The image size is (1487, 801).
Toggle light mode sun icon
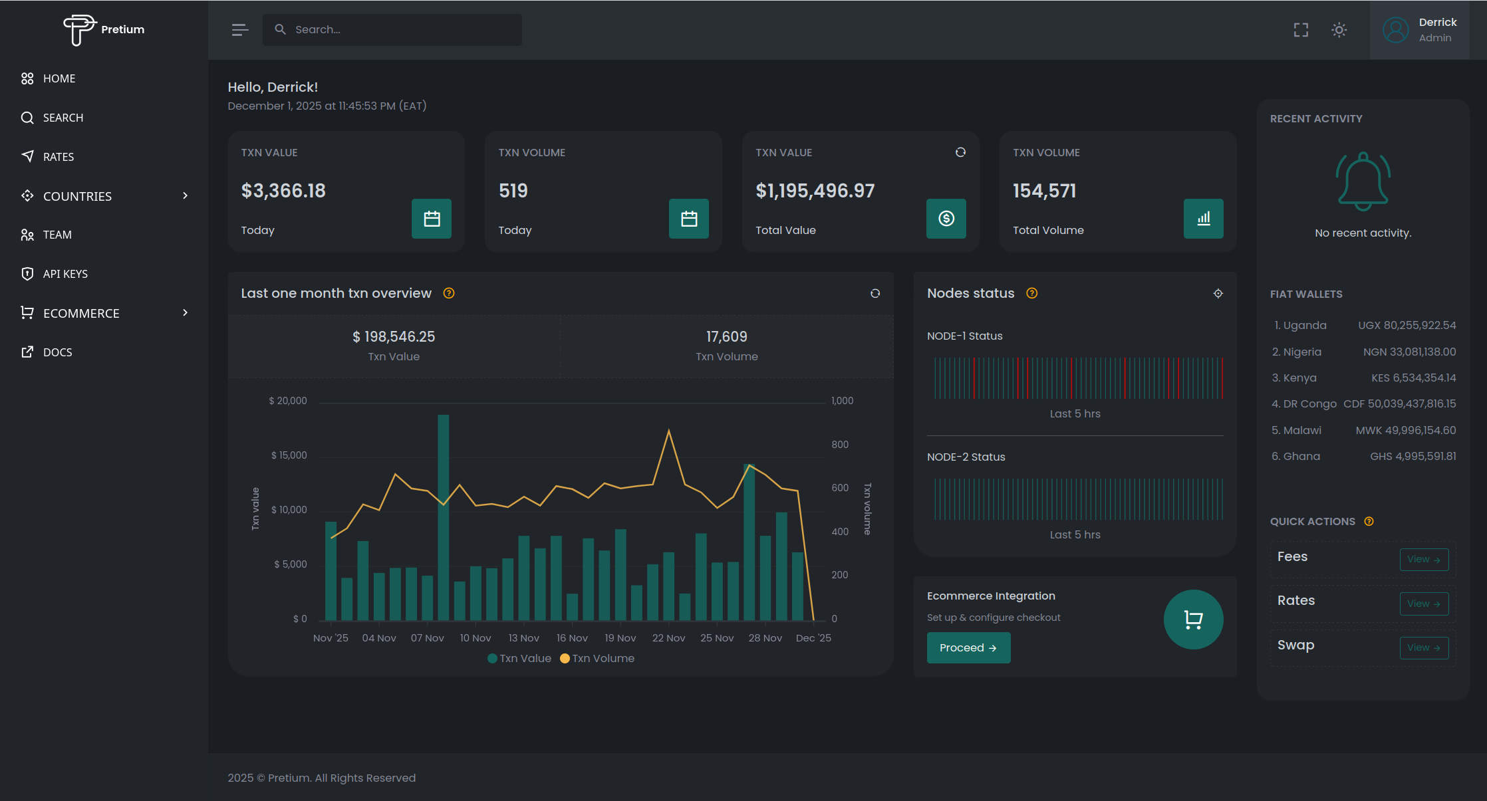1339,30
